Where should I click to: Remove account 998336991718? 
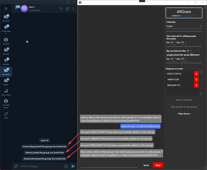click(x=196, y=85)
